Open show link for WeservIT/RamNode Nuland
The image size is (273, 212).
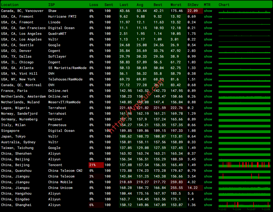[208, 102]
